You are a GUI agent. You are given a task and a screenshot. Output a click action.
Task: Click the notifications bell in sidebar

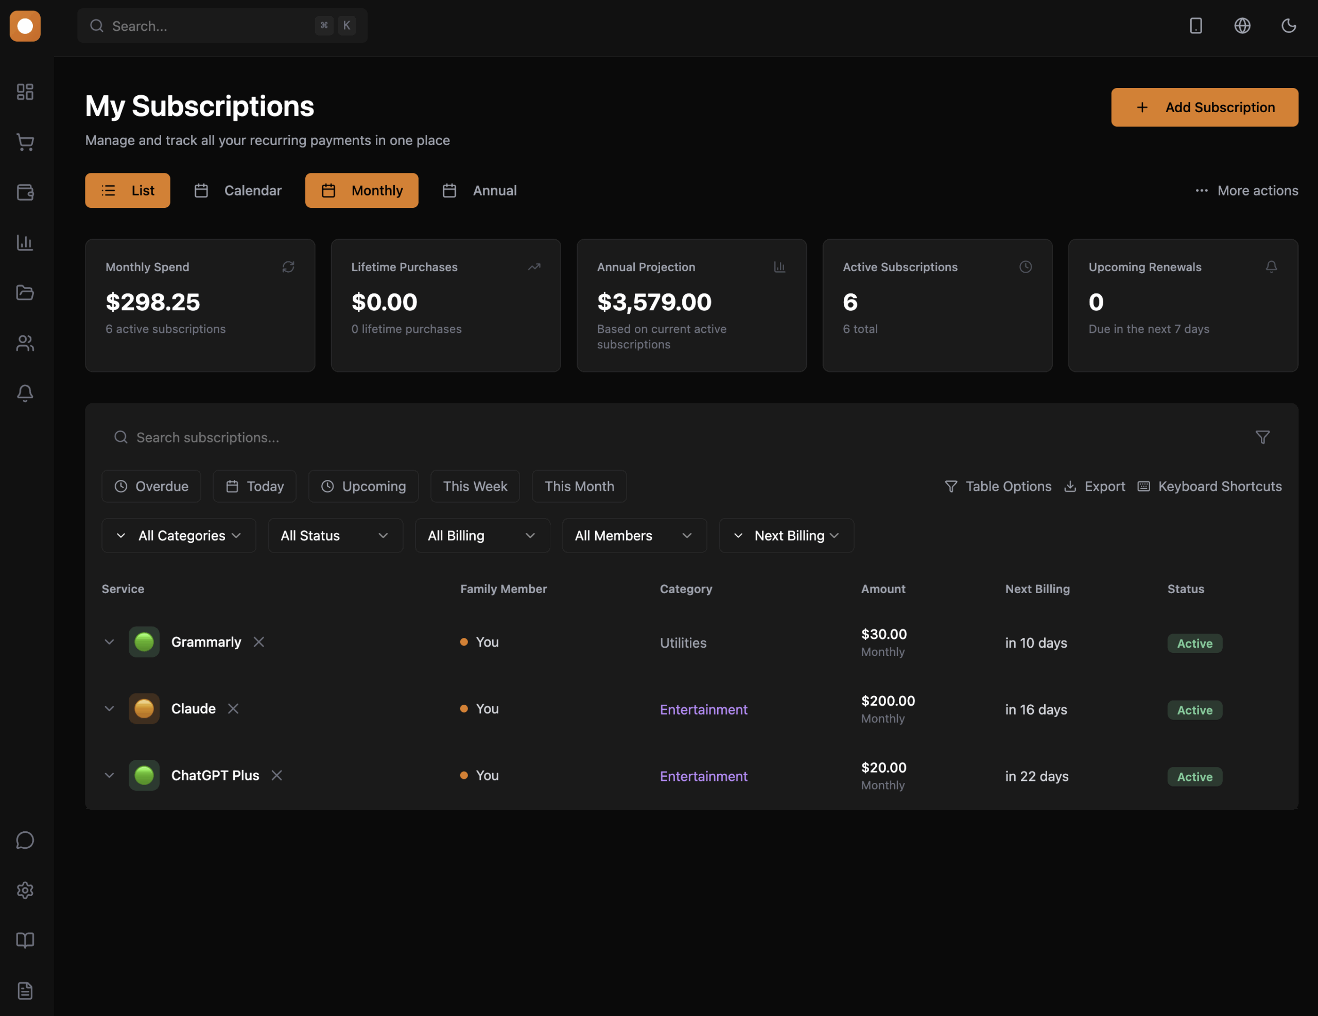(25, 393)
